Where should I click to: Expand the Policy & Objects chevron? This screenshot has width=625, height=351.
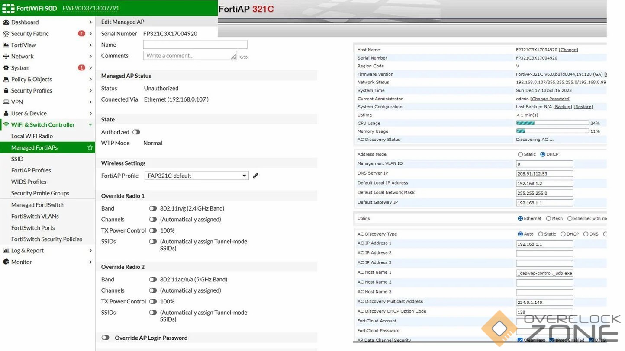90,80
